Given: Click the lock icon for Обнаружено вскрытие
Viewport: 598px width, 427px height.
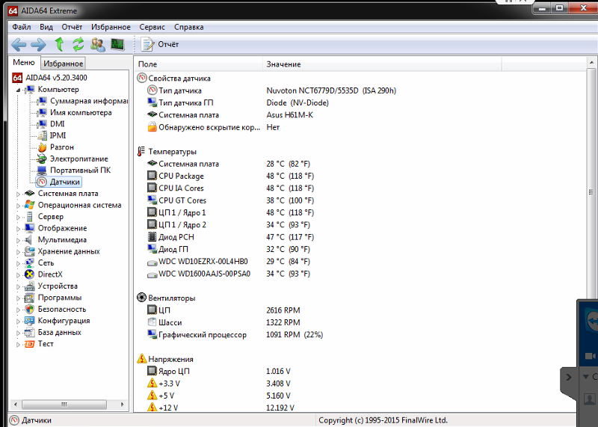Looking at the screenshot, I should point(152,127).
